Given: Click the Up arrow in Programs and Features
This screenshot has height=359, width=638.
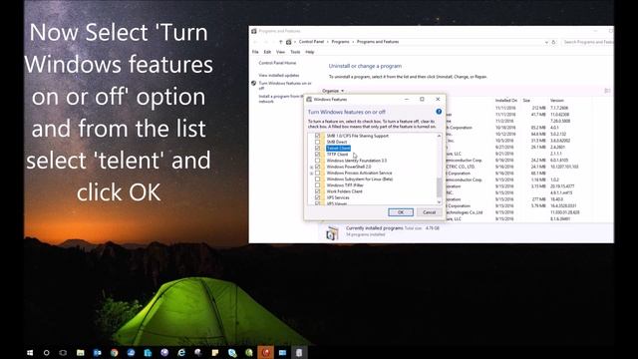Looking at the screenshot, I should [x=280, y=42].
